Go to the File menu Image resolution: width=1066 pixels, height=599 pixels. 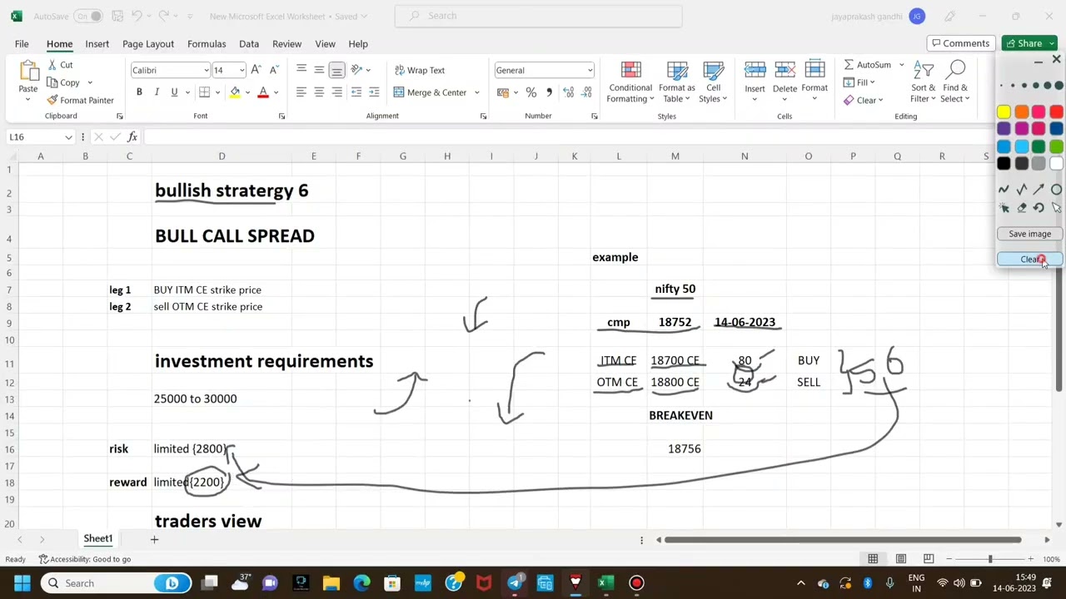pyautogui.click(x=22, y=43)
